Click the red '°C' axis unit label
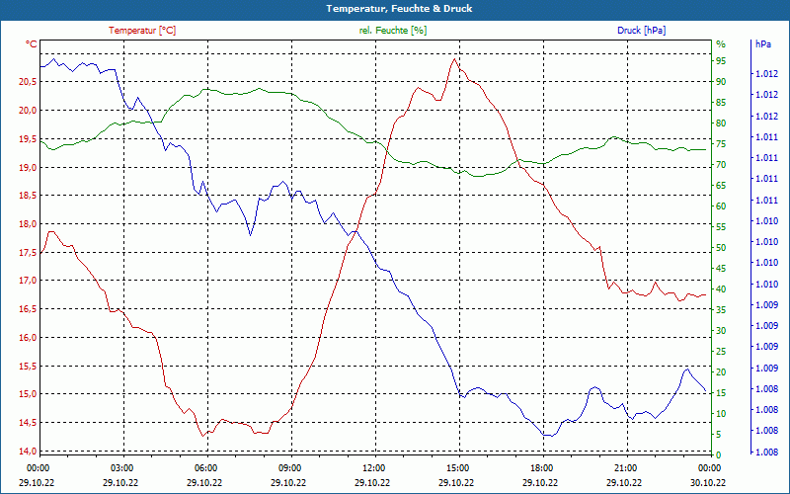 [32, 44]
